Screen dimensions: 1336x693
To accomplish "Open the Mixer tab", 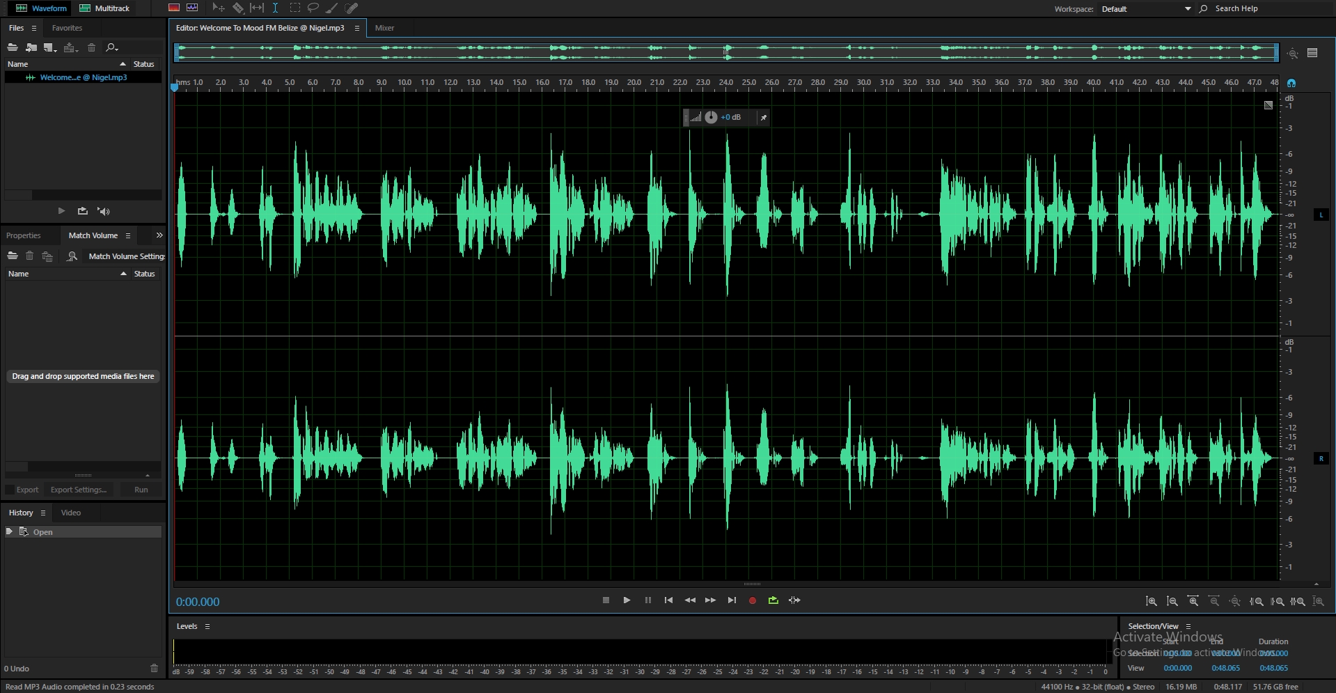I will [384, 28].
